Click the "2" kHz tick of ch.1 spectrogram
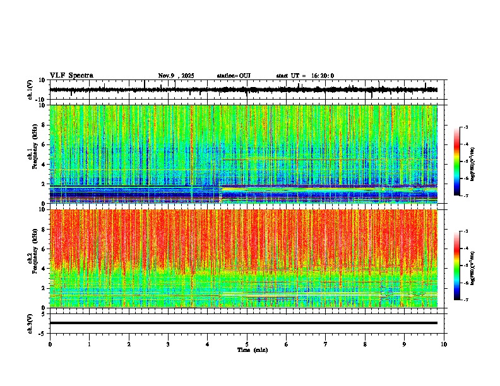 [44, 184]
